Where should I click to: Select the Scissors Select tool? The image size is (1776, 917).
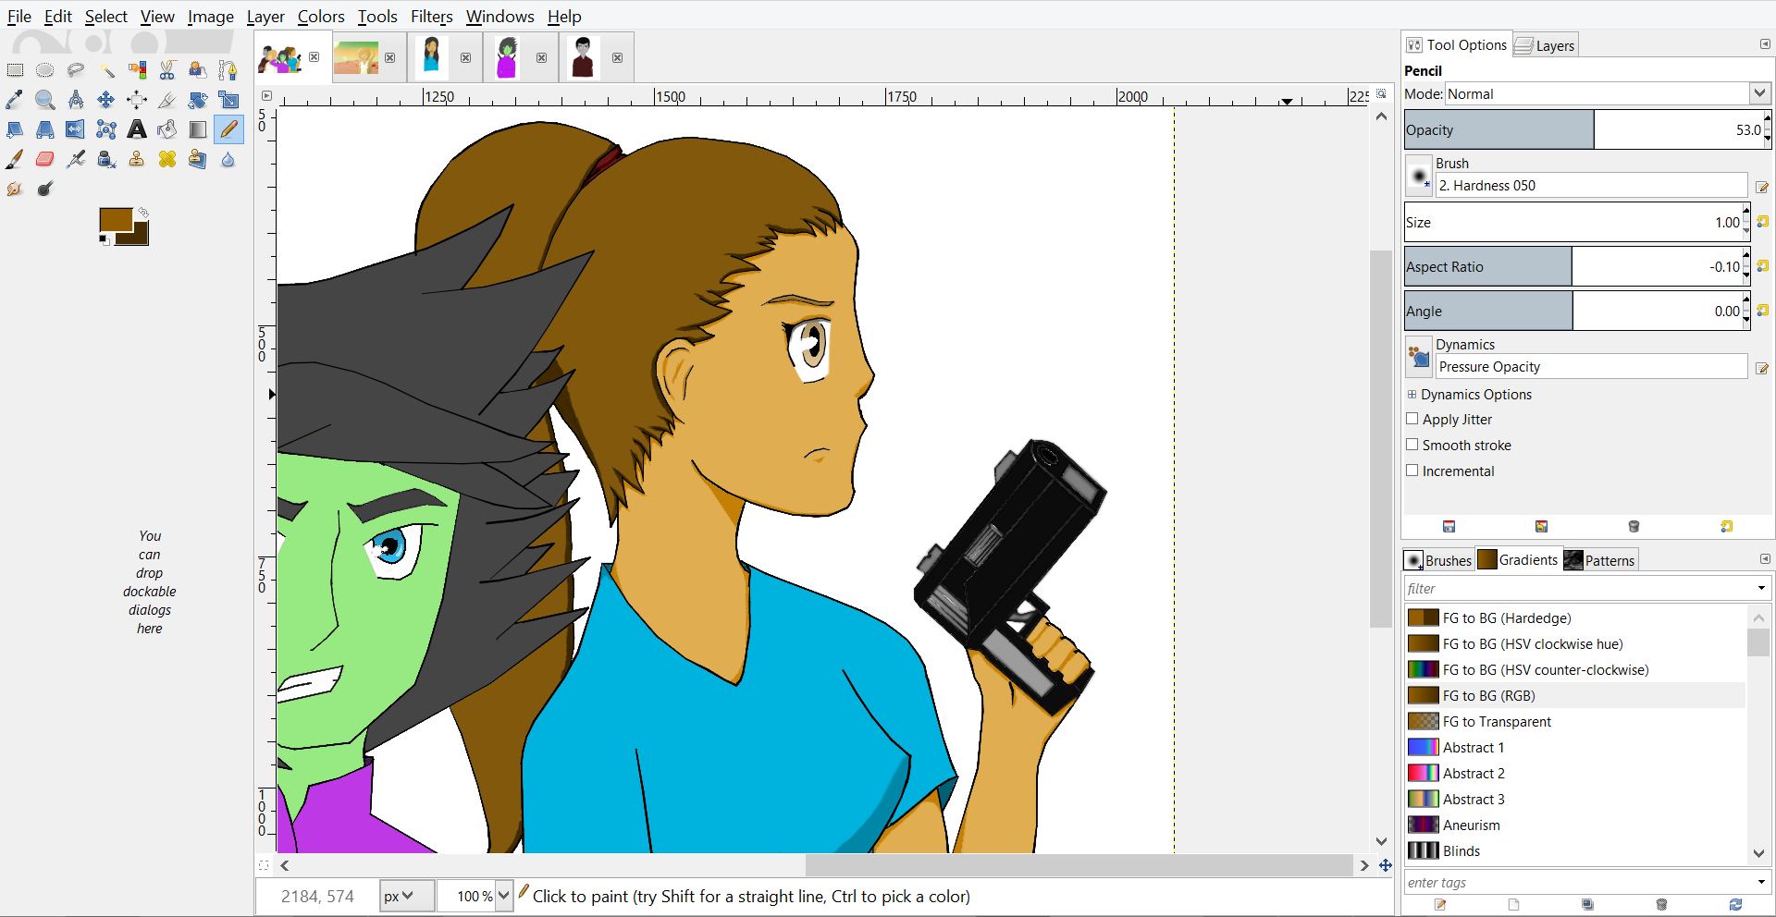[x=167, y=70]
